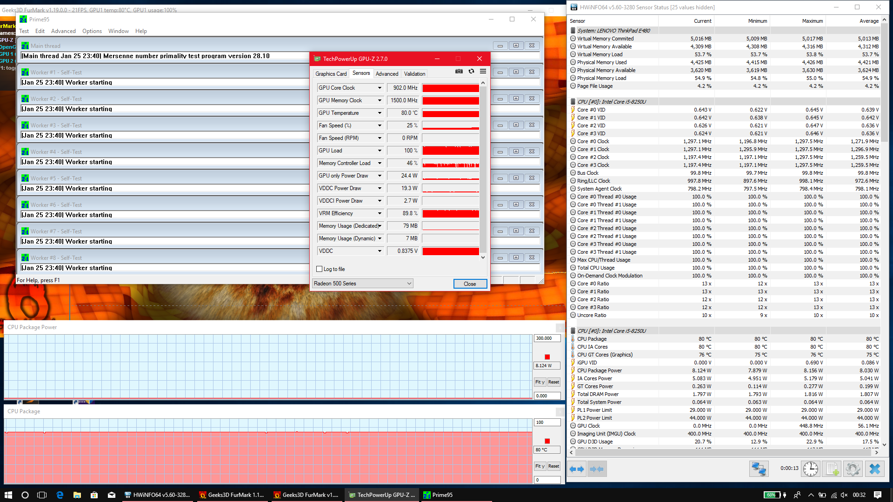Click HWiNFO collapse columns arrows icon

[x=597, y=469]
